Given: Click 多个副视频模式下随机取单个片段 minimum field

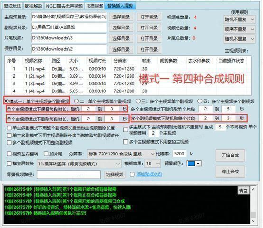Looking at the screenshot, I should (205, 119).
